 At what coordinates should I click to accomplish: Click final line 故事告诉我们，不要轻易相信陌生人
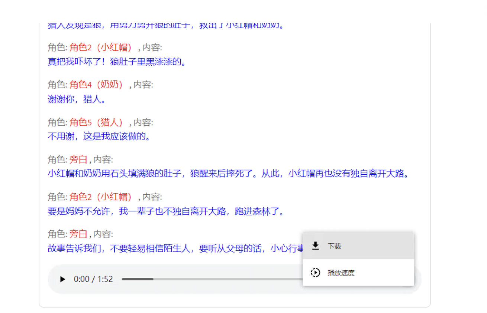point(175,248)
